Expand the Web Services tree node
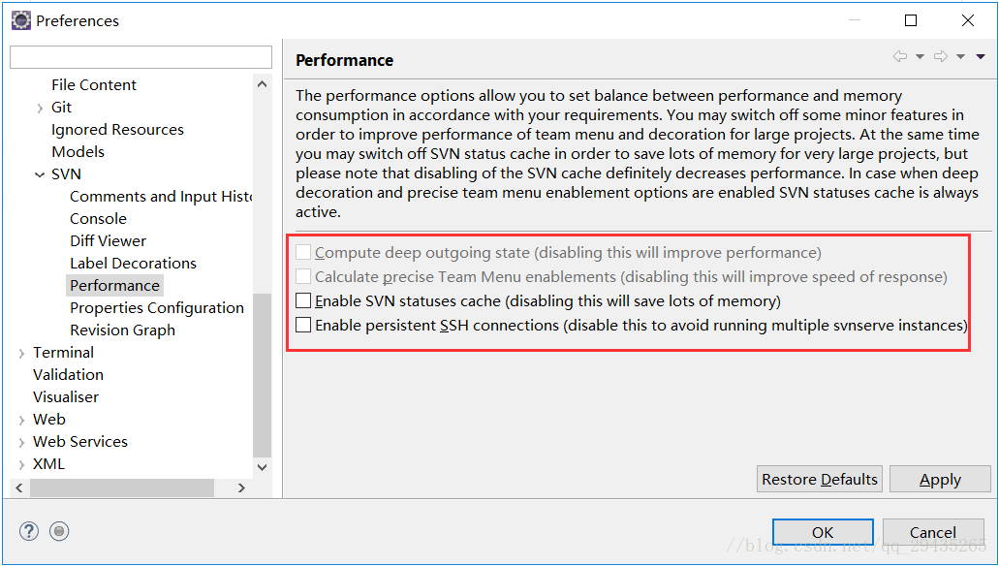Screen dimensions: 999x566 [x=21, y=442]
